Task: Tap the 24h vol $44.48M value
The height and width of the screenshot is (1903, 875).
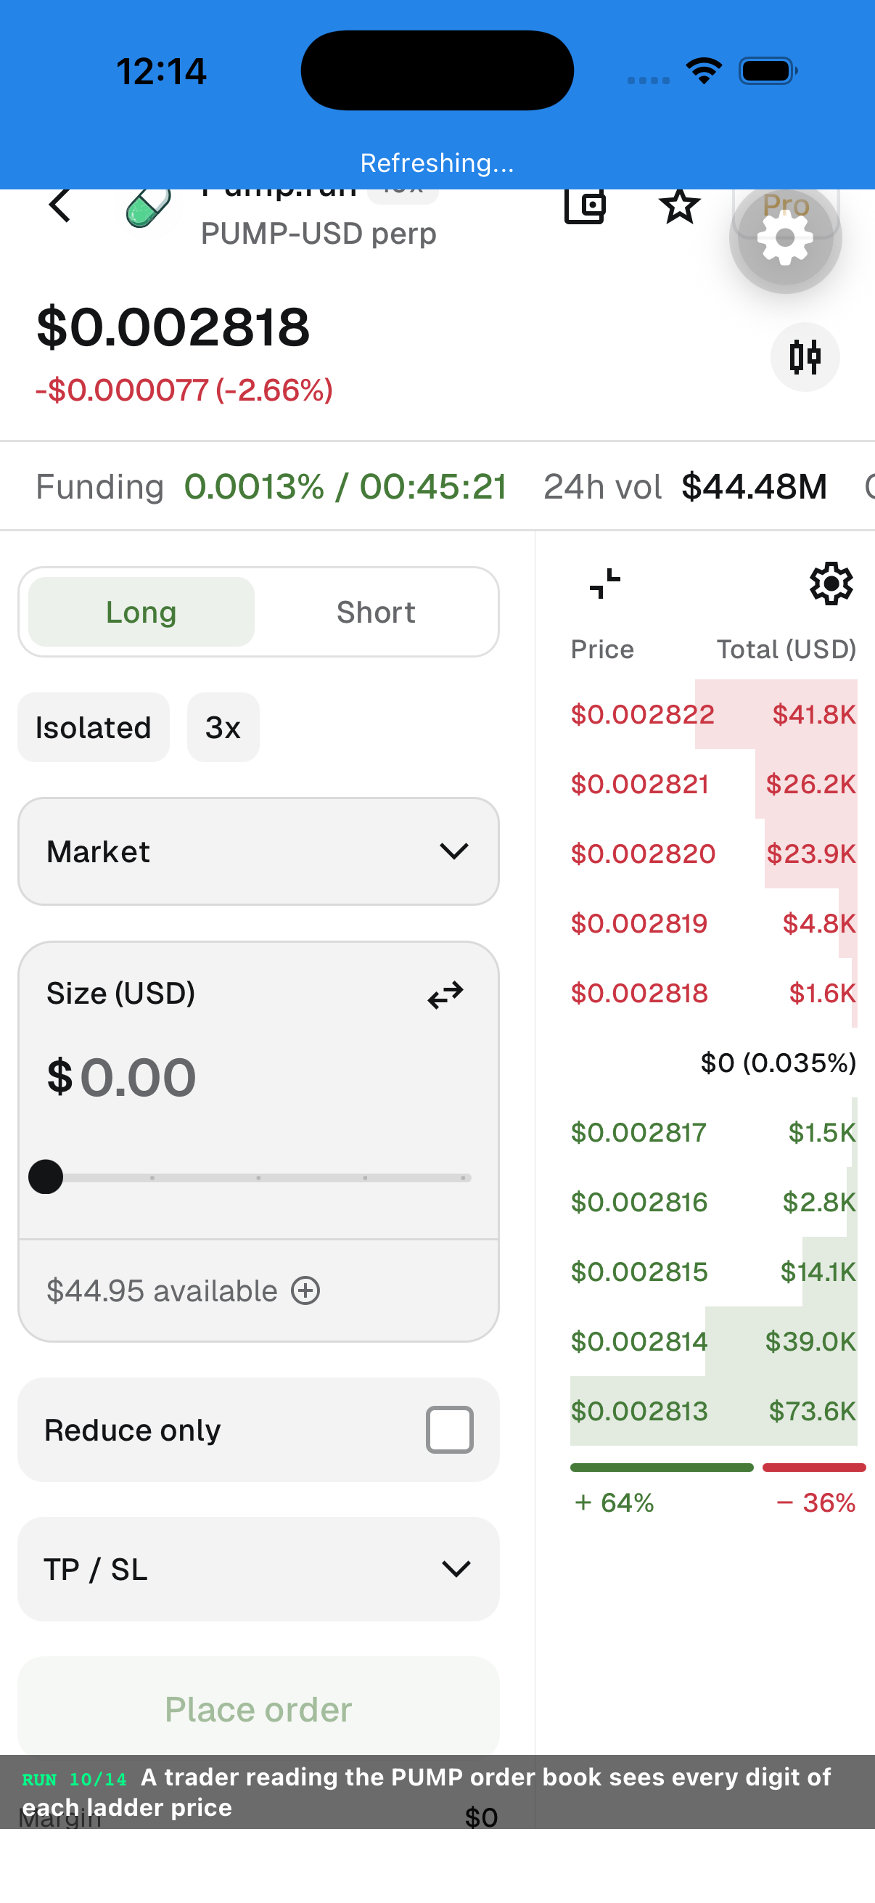Action: (x=754, y=486)
